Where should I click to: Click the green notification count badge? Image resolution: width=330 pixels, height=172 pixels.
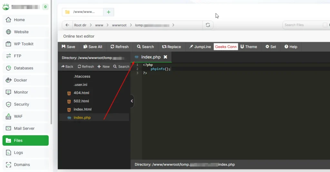pyautogui.click(x=45, y=7)
